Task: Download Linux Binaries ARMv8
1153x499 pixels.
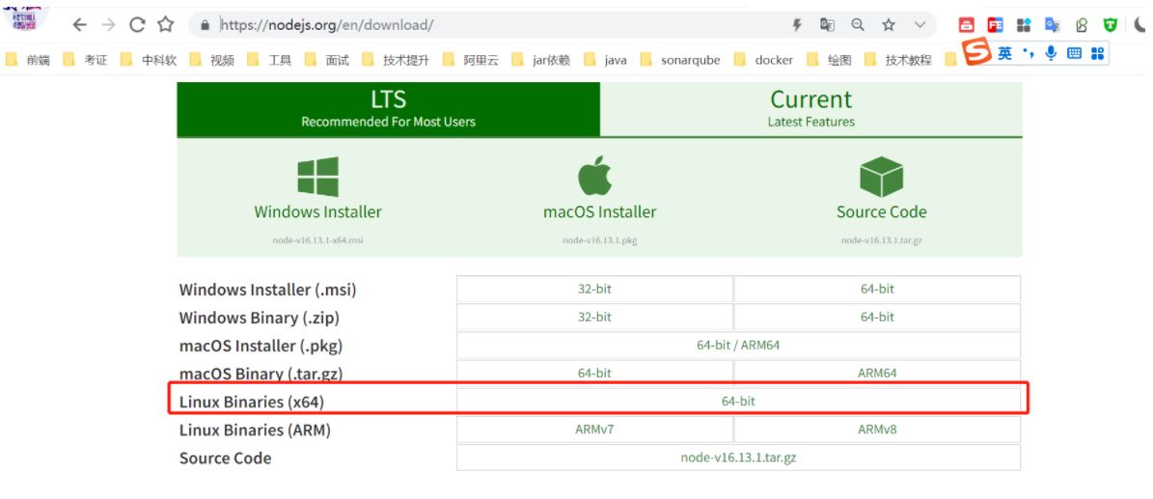Action: tap(877, 430)
